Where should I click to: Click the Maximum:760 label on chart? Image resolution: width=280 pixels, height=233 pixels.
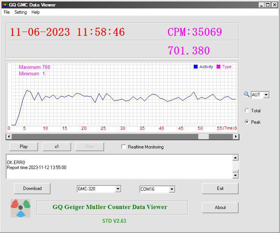pyautogui.click(x=35, y=67)
